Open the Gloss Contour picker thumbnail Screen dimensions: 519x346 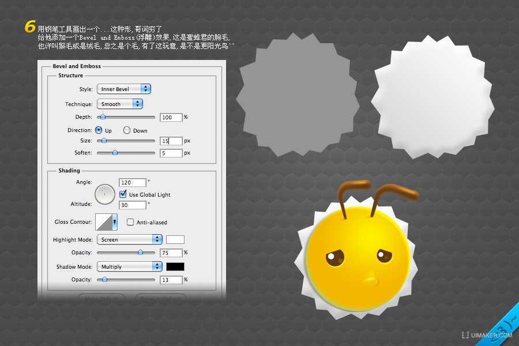104,222
